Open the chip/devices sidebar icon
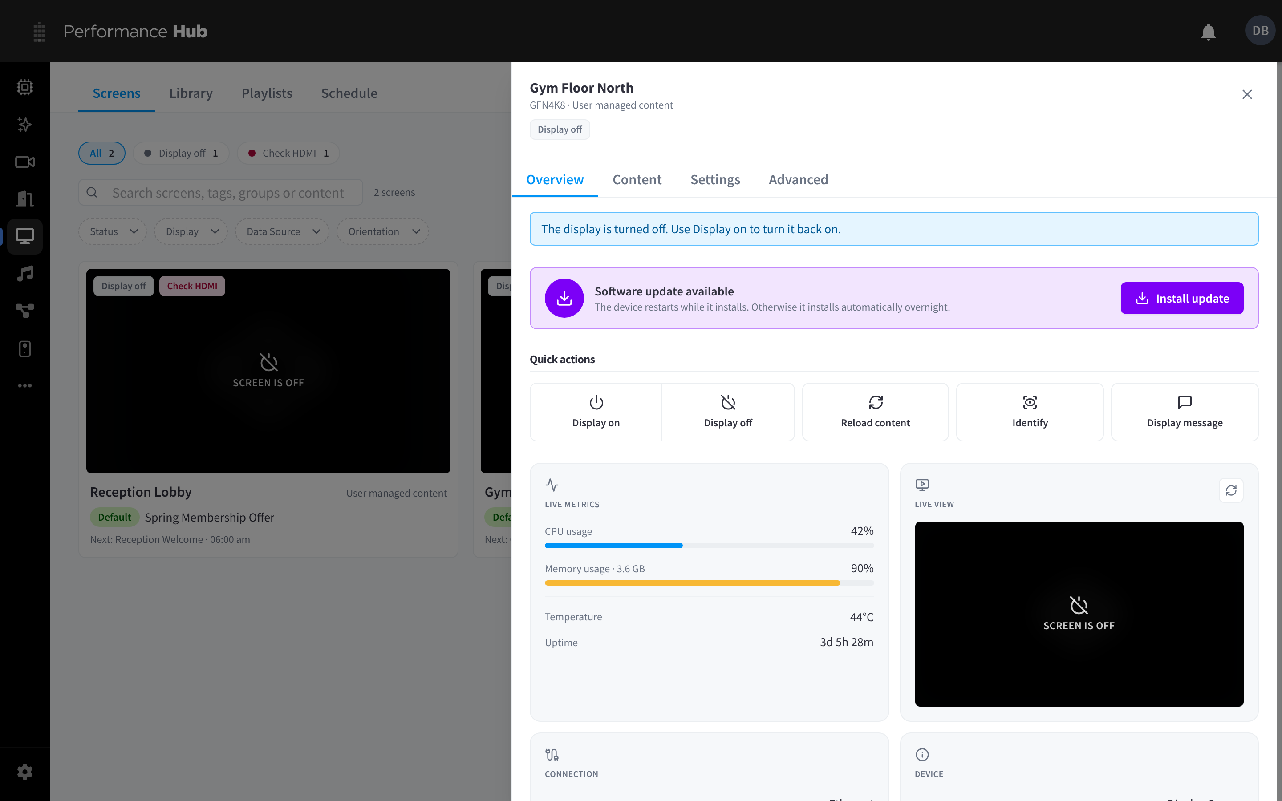1282x801 pixels. point(25,87)
